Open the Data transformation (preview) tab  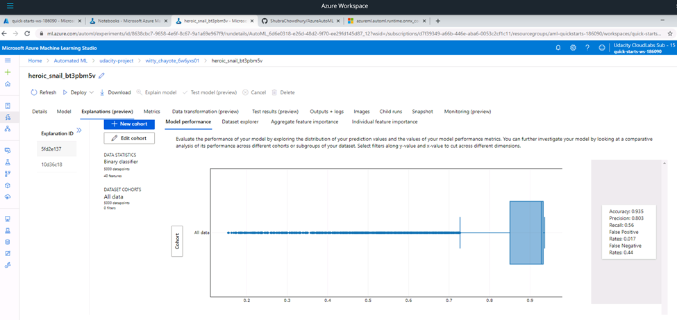click(x=205, y=112)
